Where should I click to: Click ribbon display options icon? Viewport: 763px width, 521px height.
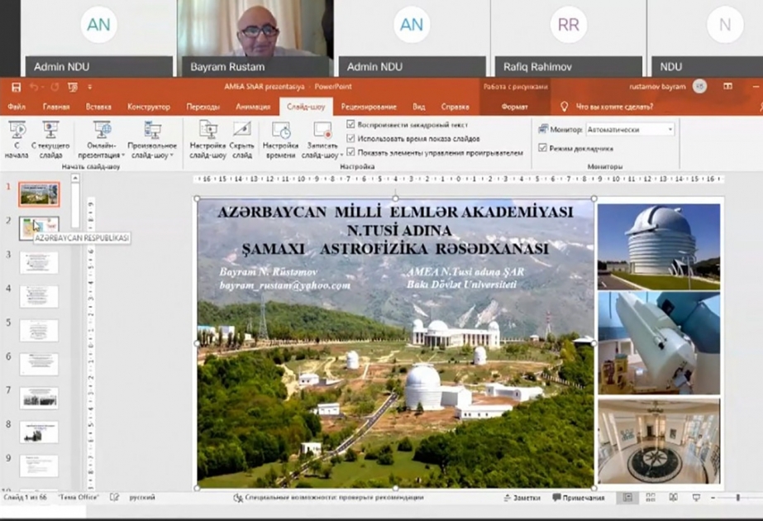point(728,87)
